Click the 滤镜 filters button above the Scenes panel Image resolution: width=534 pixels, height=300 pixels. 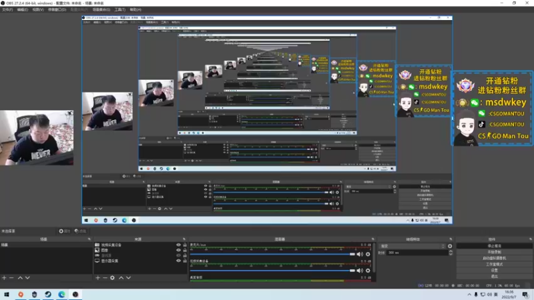[80, 231]
